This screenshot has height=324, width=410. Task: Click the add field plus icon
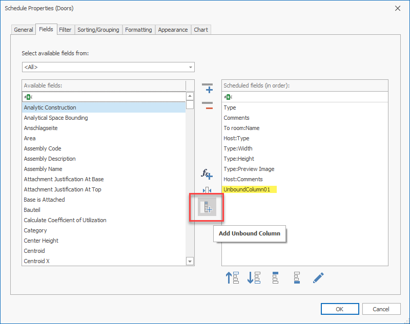[208, 88]
